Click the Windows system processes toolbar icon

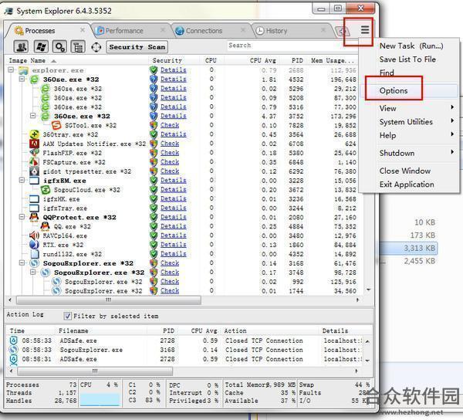(41, 47)
